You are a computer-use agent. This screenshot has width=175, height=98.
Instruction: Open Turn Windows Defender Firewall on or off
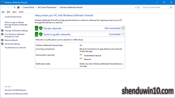coord(14,36)
